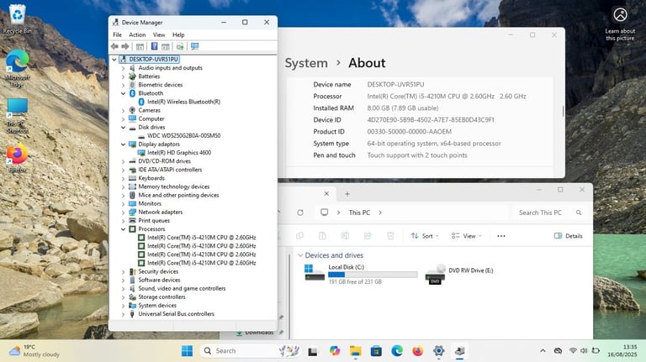646x362 pixels.
Task: Open the Firefox icon on the taskbar
Action: coord(418,351)
